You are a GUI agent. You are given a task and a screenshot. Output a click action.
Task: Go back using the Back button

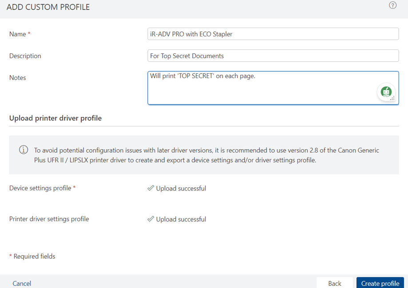pos(334,283)
